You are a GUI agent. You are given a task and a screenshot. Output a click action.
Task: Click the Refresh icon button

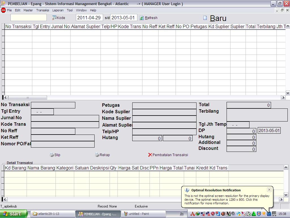[x=142, y=18]
